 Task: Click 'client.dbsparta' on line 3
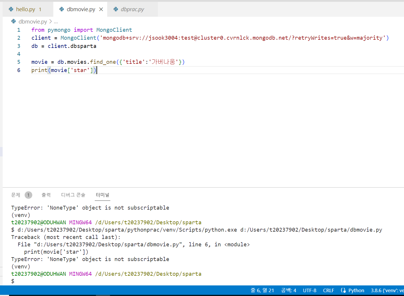pos(72,46)
